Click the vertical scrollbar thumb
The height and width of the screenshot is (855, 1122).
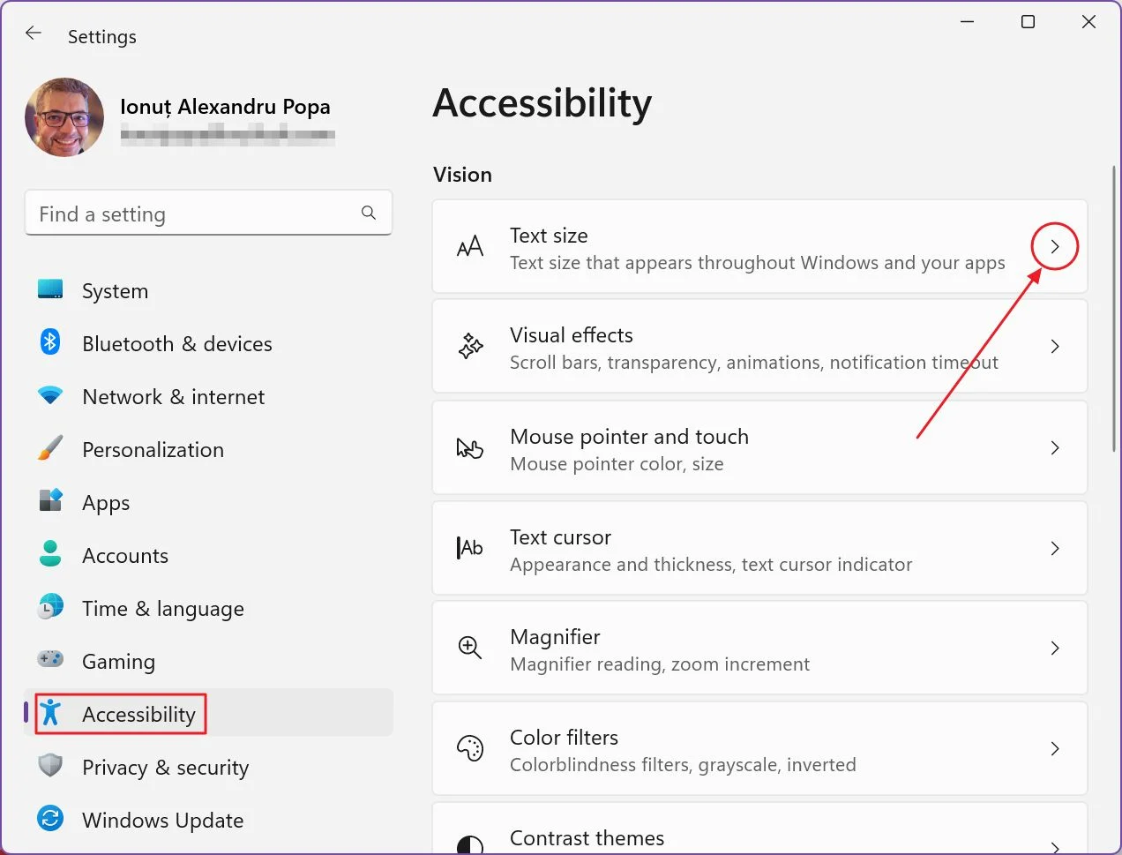tap(1114, 309)
